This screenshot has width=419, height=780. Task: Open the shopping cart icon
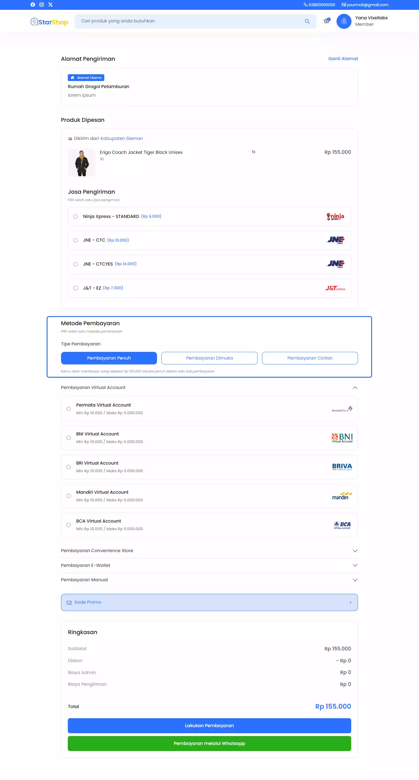point(327,21)
